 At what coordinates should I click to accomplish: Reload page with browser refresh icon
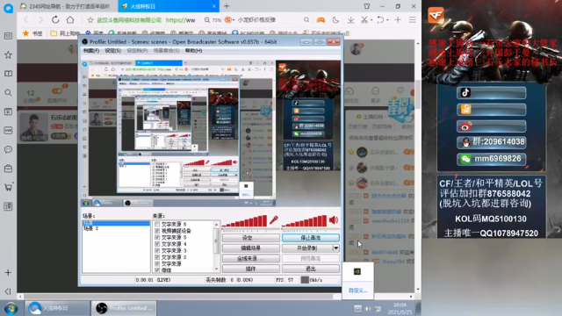[55, 19]
